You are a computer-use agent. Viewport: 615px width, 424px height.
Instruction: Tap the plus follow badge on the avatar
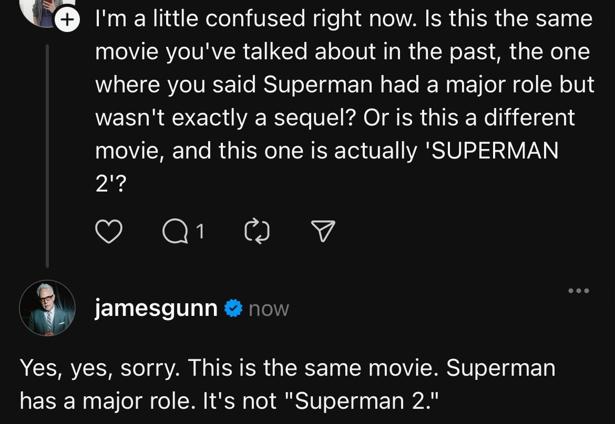click(66, 20)
